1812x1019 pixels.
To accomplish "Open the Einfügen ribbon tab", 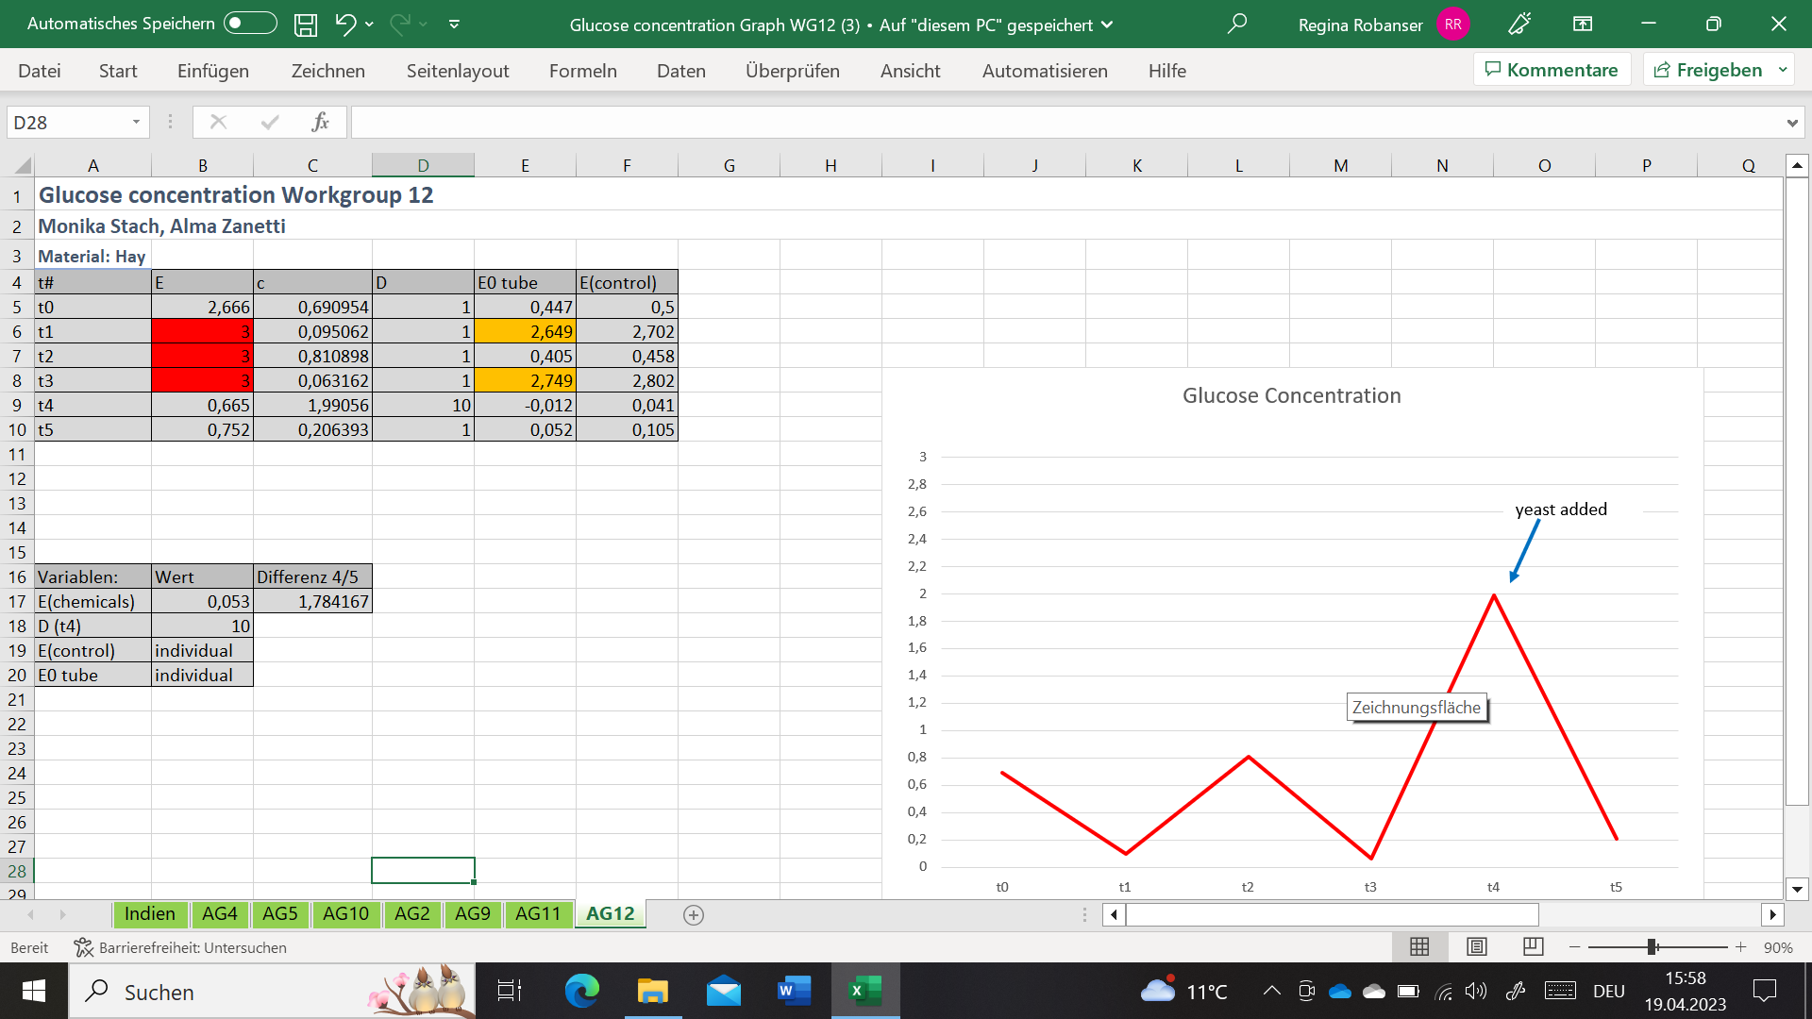I will [x=213, y=71].
